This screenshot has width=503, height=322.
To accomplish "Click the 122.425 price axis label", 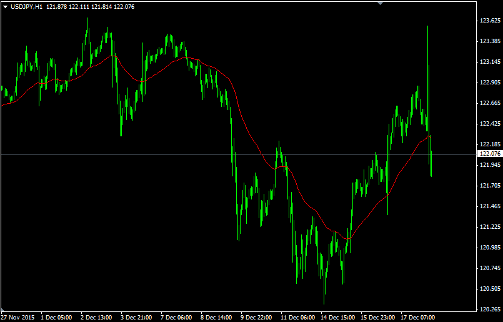I will 490,124.
